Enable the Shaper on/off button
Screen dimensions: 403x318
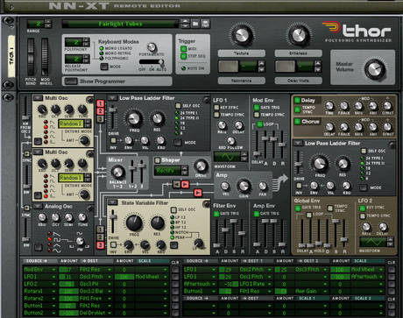(x=158, y=160)
